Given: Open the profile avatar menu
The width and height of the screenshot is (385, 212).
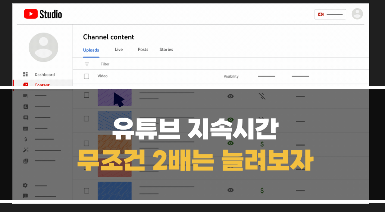Looking at the screenshot, I should pos(357,14).
